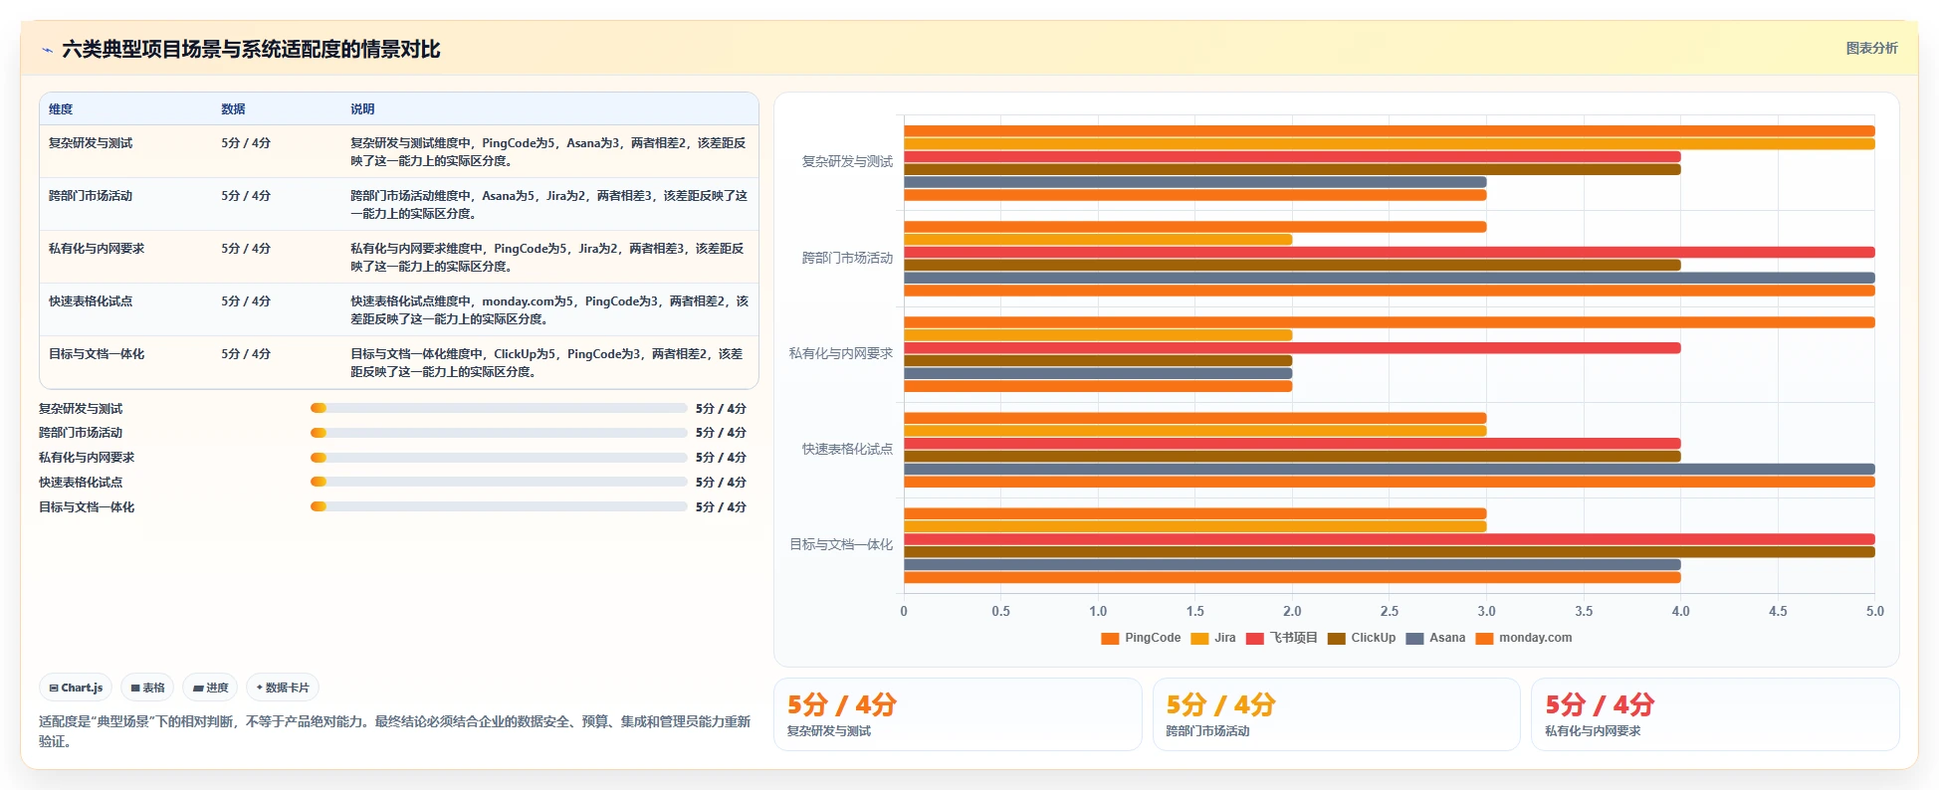Image resolution: width=1939 pixels, height=790 pixels.
Task: Toggle the ClickUp series in the legend
Action: pos(1362,638)
